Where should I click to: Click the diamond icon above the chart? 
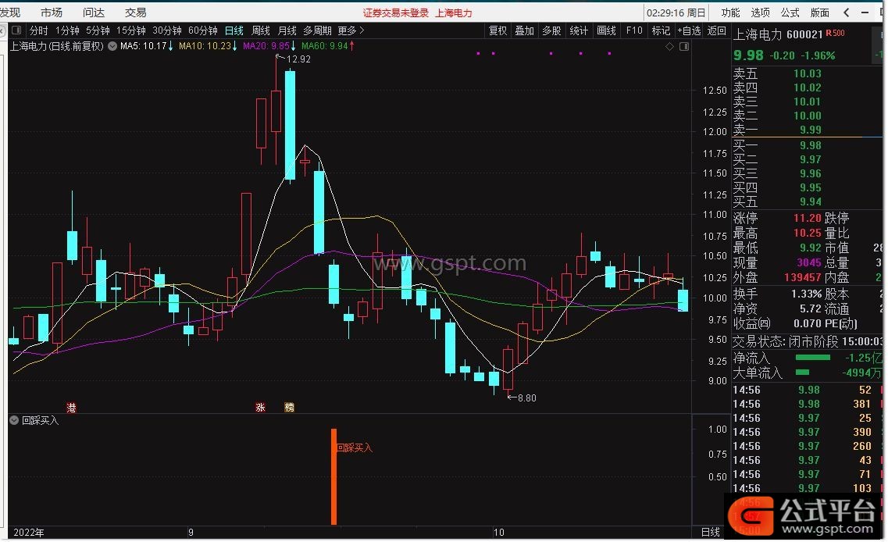[x=669, y=46]
